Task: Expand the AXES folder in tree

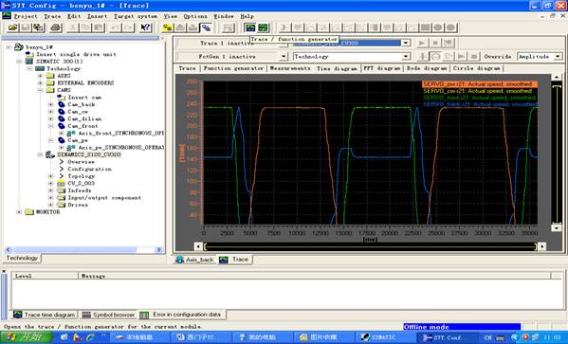Action: click(40, 76)
